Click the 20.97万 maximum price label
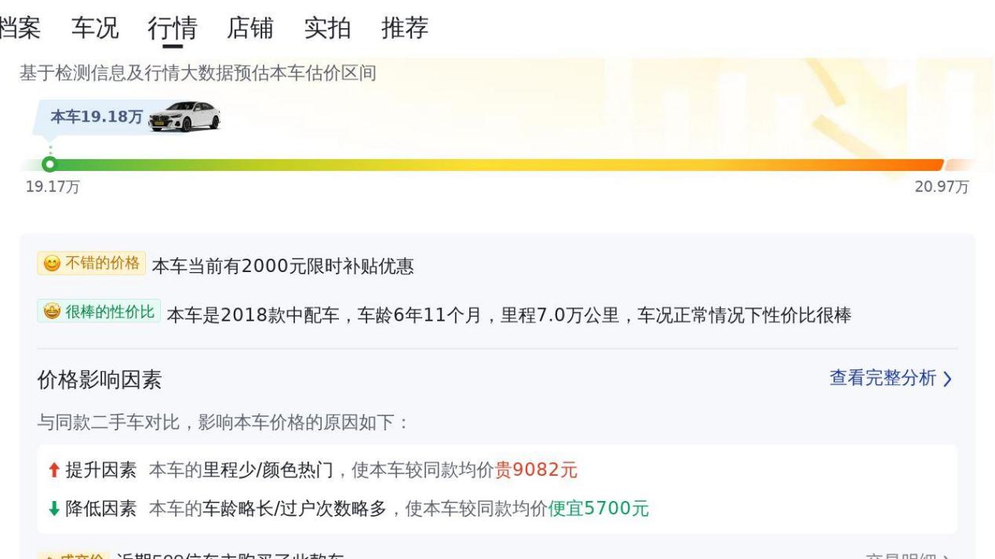Viewport: 995px width, 559px height. (x=942, y=187)
